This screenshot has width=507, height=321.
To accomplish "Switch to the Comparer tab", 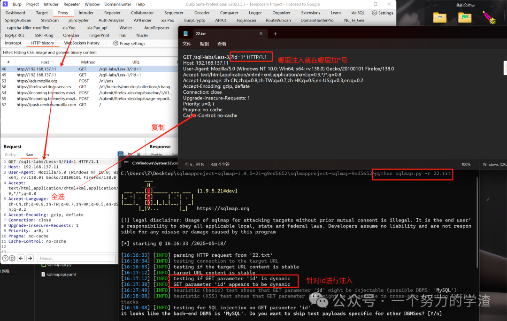I will click(229, 13).
